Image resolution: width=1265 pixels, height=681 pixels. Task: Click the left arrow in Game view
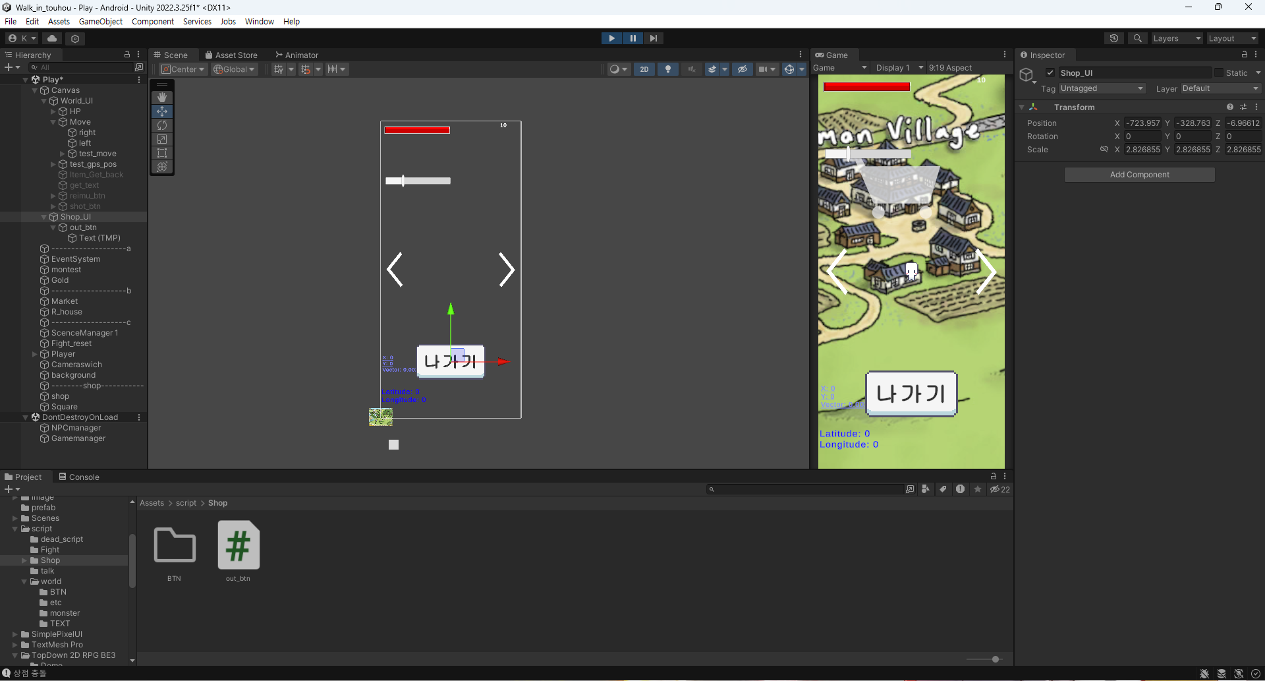(x=837, y=272)
